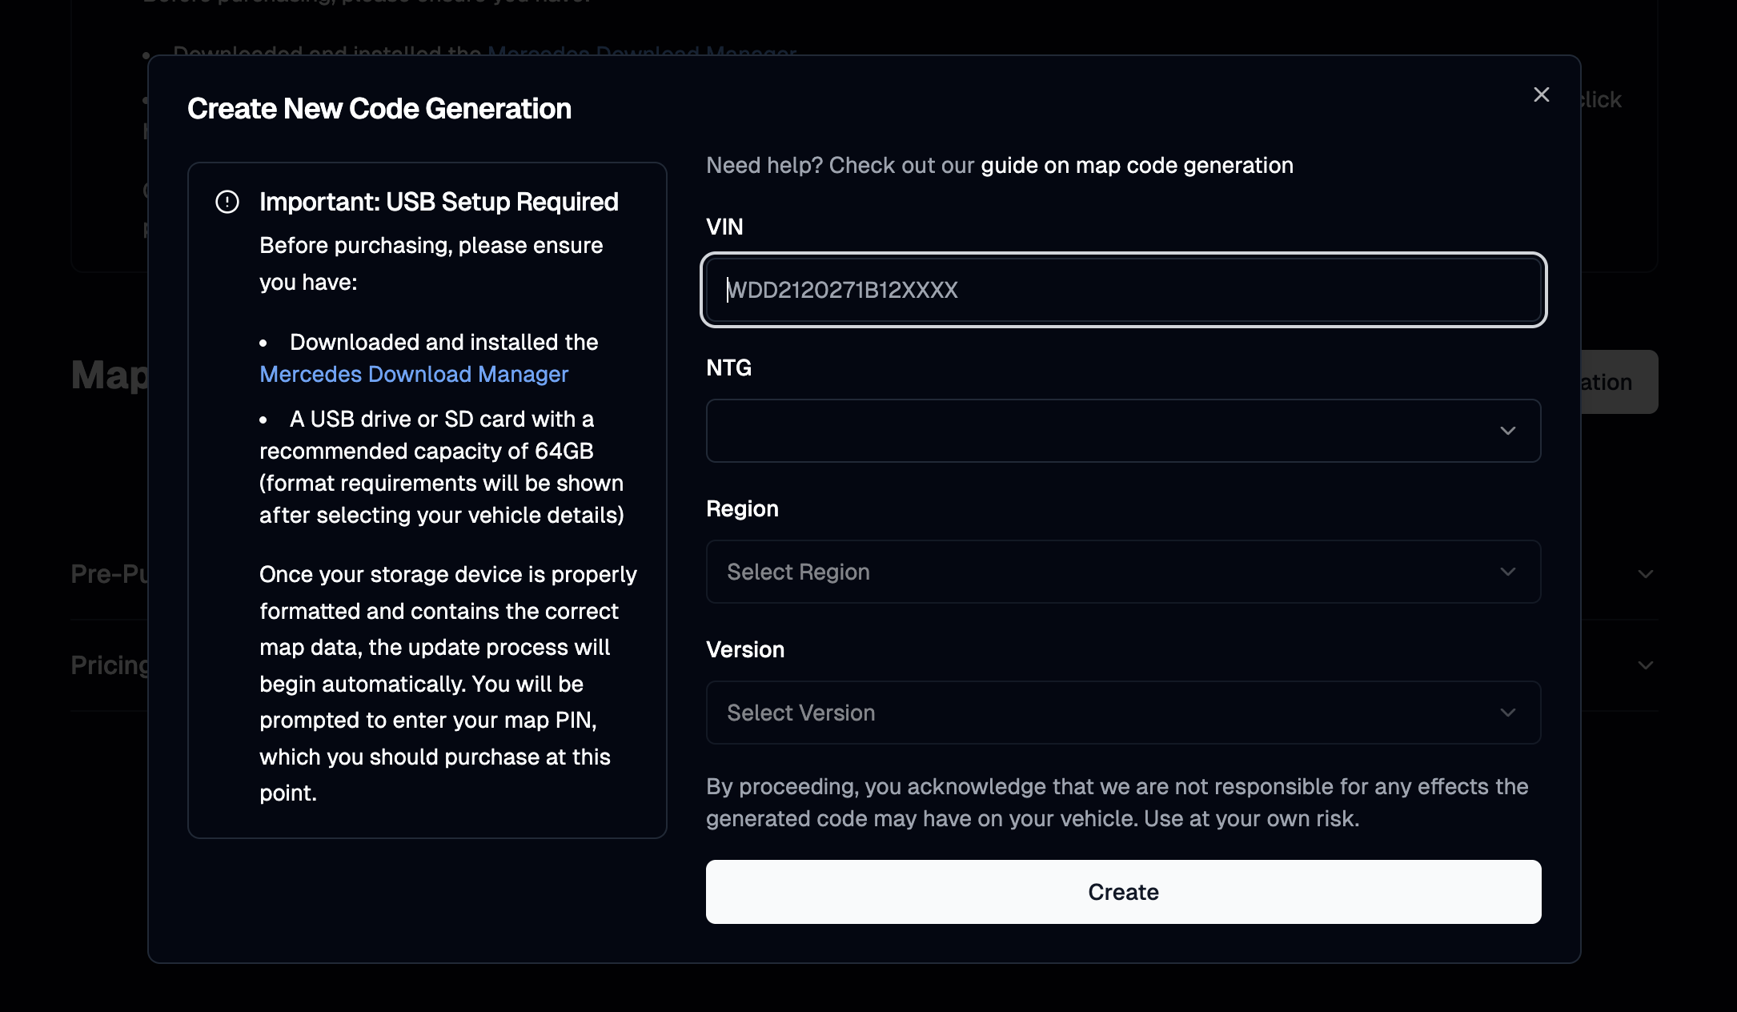Open the Select Region dropdown

(x=1123, y=572)
